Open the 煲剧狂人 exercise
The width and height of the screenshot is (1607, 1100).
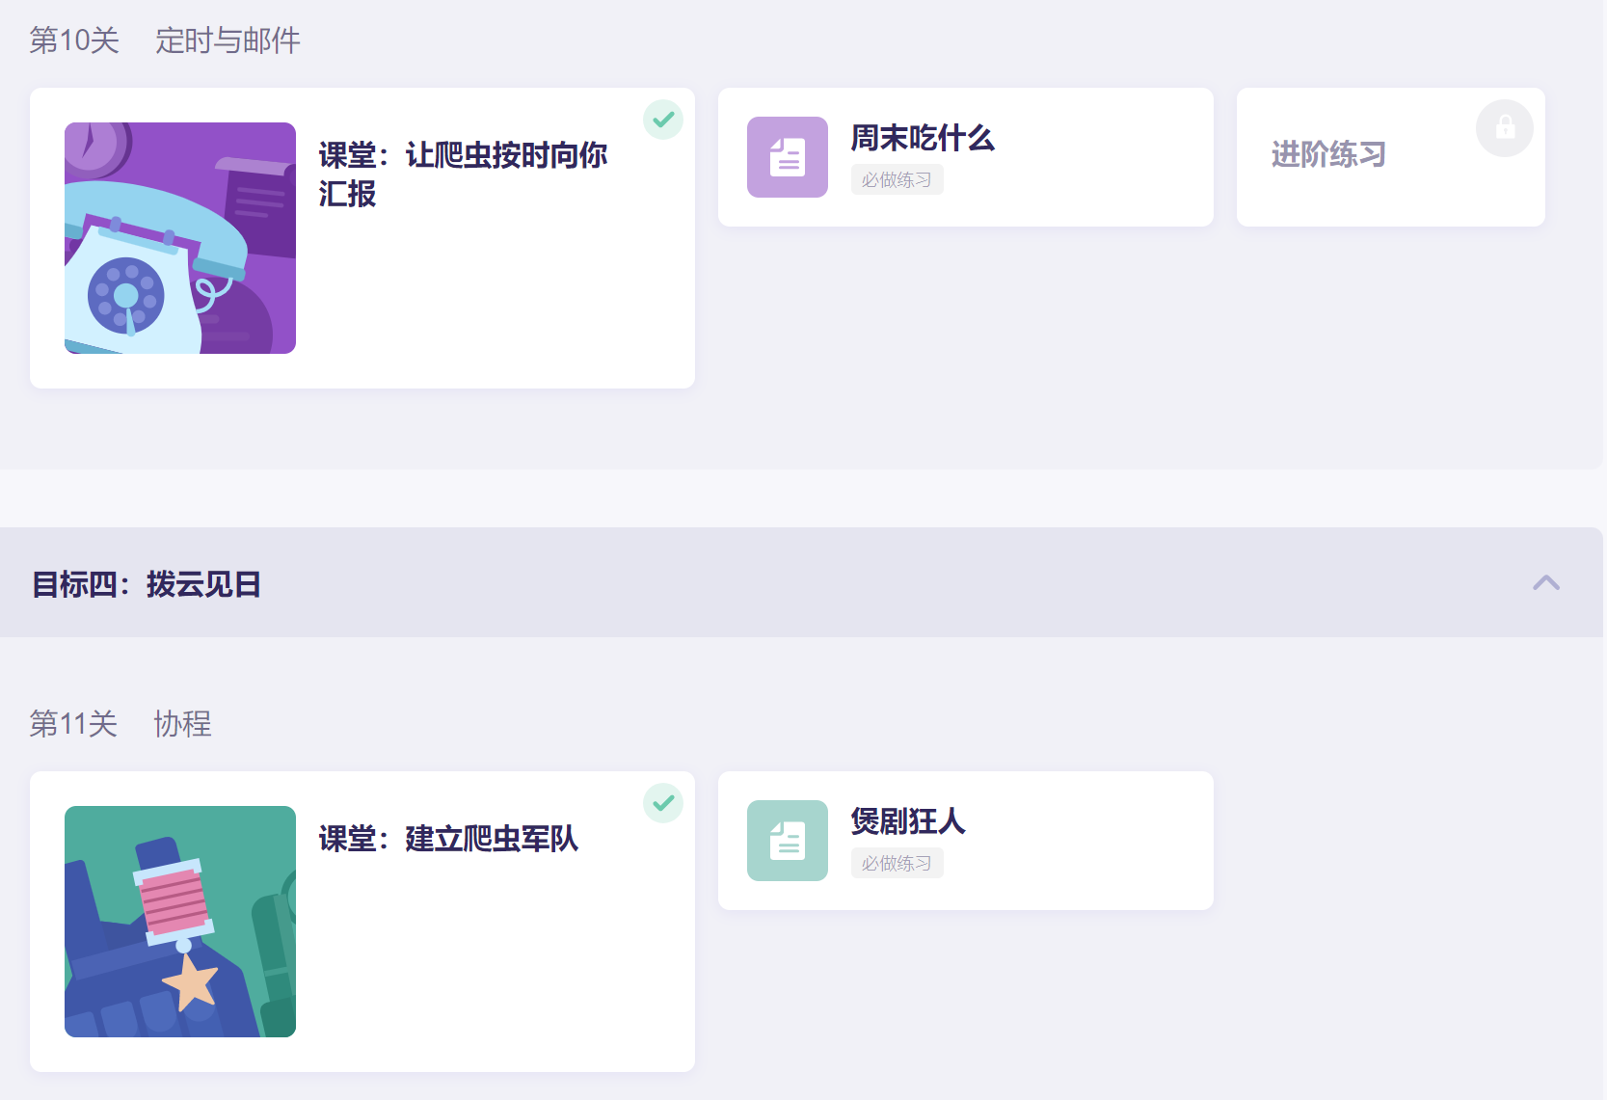pyautogui.click(x=965, y=841)
